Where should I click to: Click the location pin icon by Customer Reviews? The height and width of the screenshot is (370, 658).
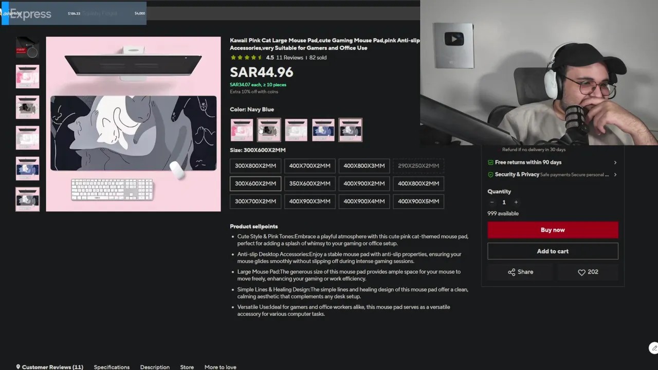coord(18,367)
